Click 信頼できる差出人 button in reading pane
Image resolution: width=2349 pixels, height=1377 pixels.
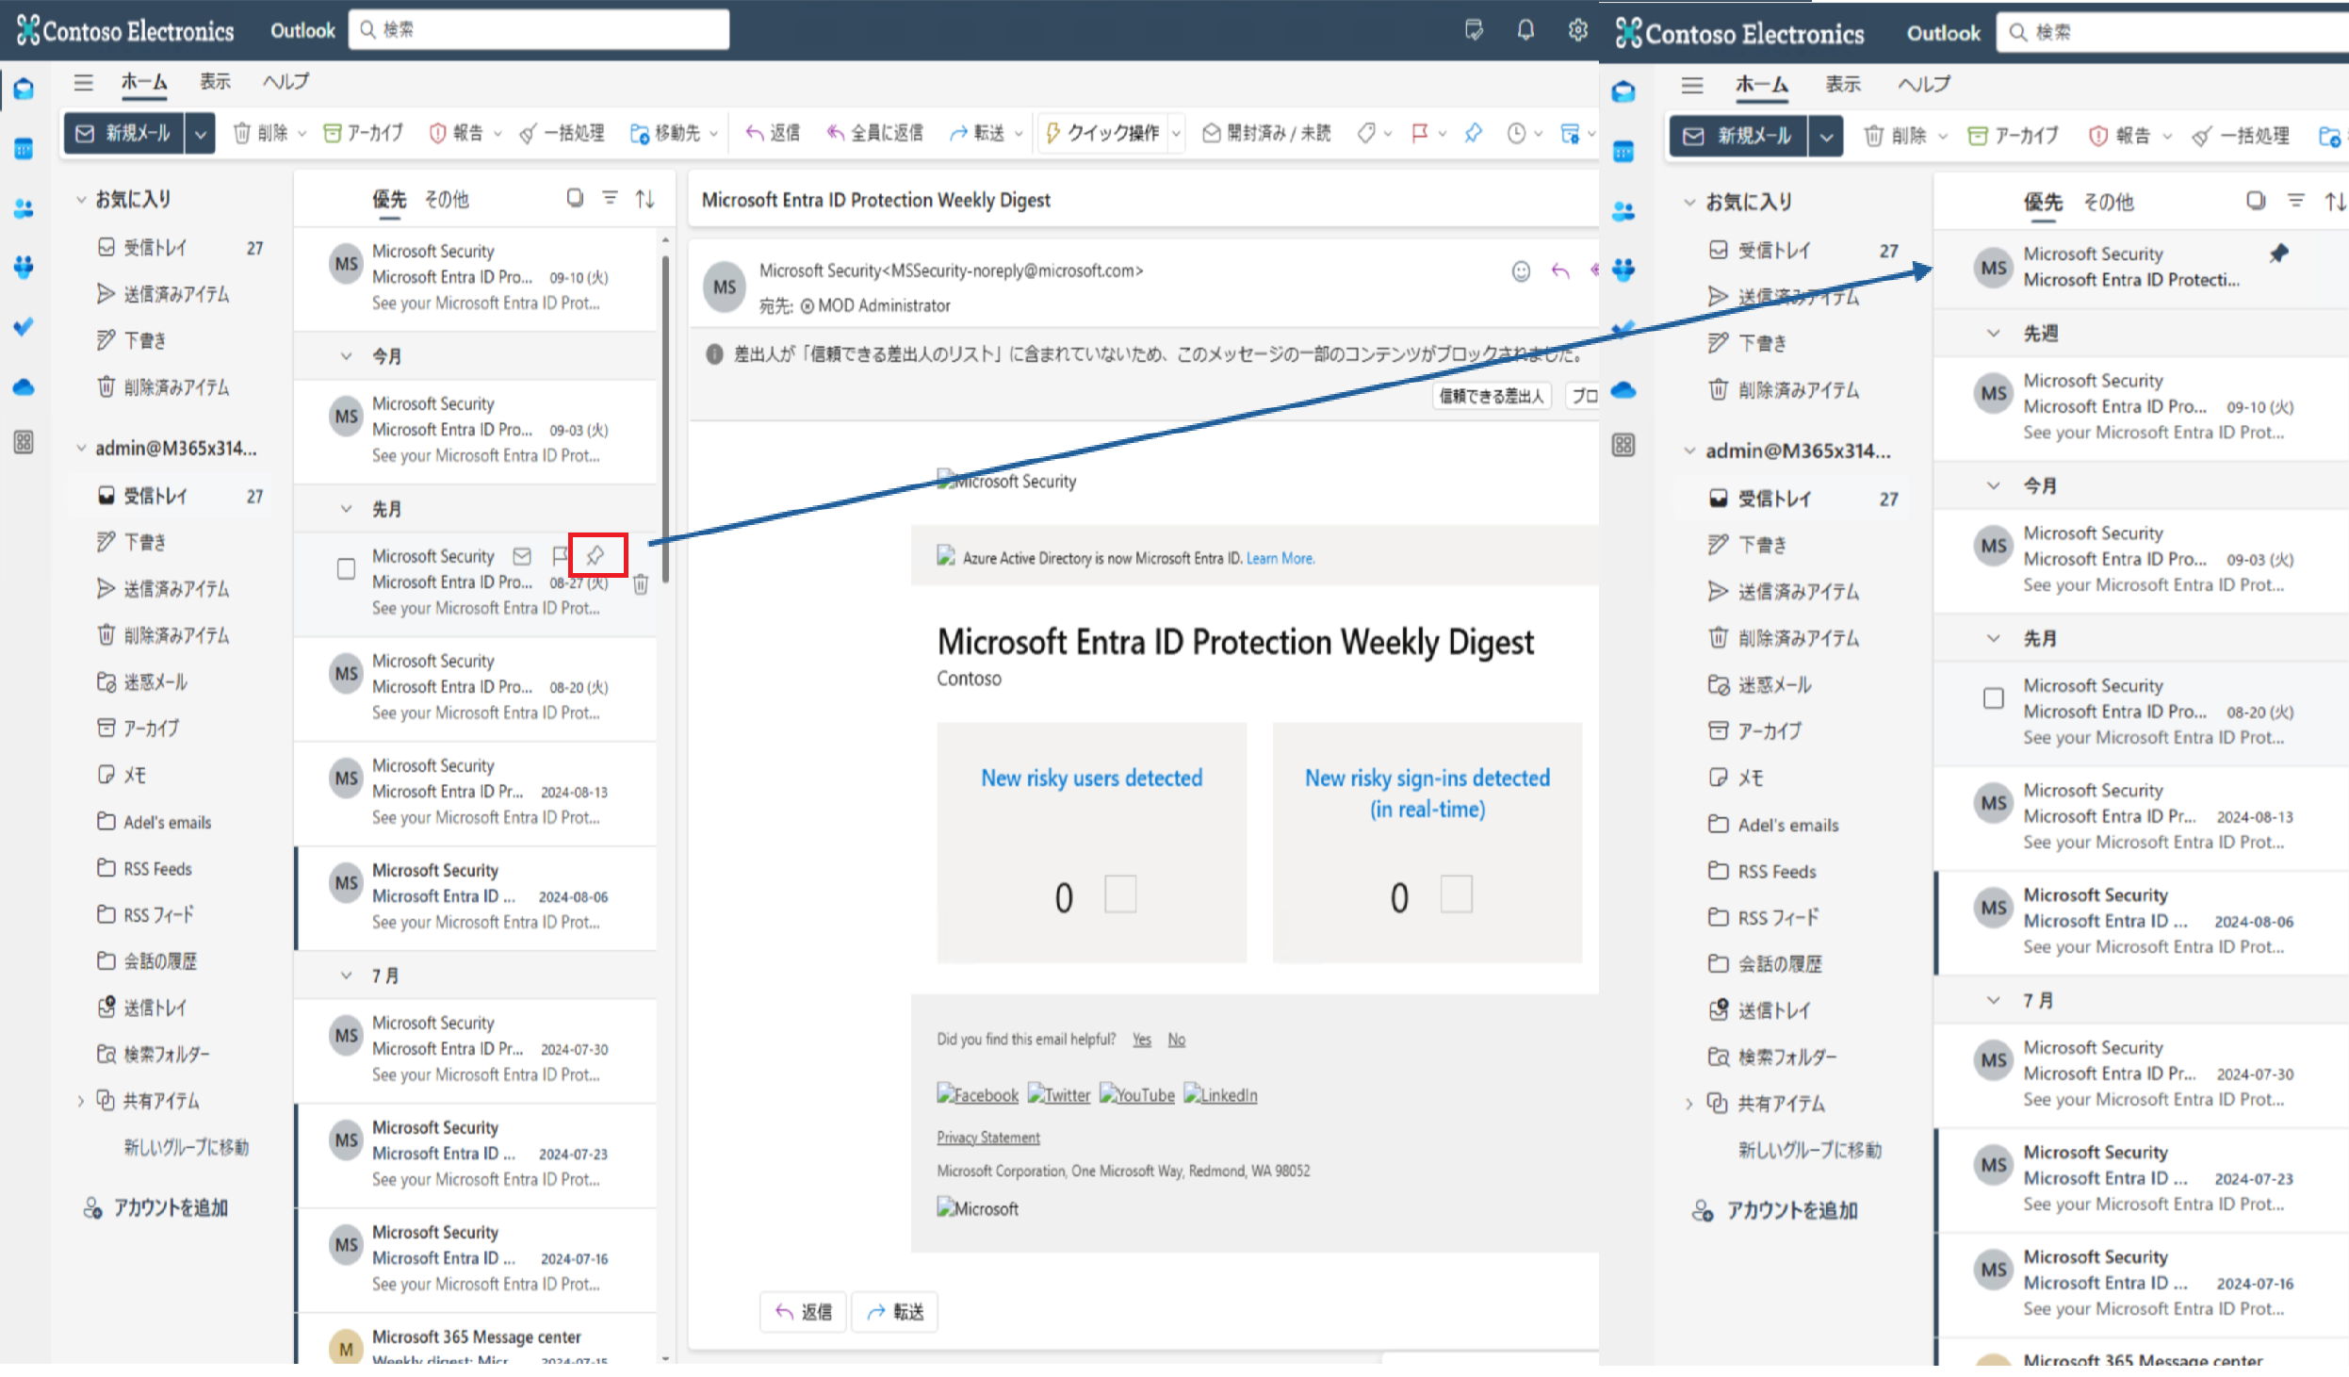coord(1492,396)
